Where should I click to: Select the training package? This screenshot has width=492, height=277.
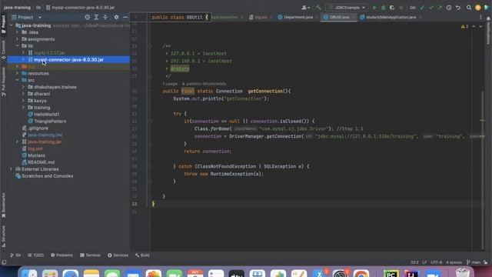[42, 108]
